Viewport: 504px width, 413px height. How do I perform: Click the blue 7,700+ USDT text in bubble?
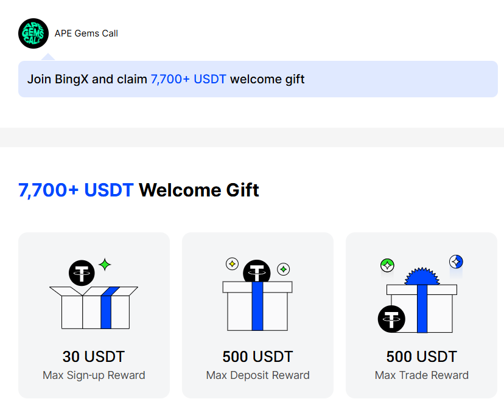tap(188, 79)
